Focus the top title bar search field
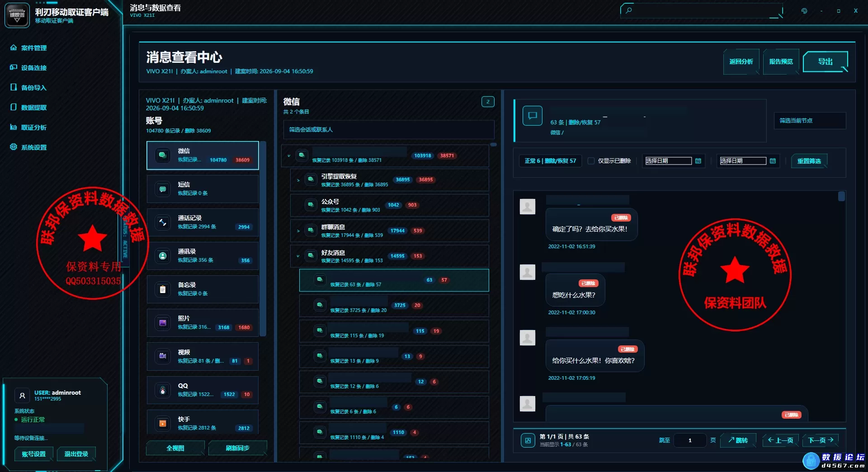The height and width of the screenshot is (472, 868). point(701,10)
